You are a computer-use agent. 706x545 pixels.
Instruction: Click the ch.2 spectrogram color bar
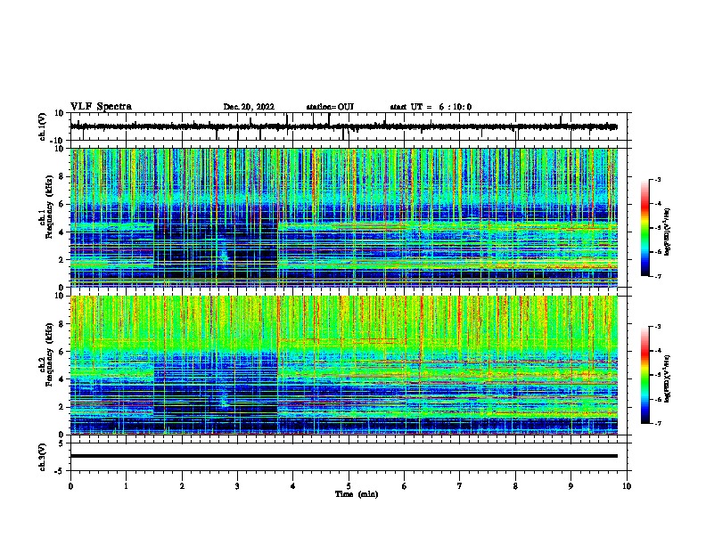point(645,375)
